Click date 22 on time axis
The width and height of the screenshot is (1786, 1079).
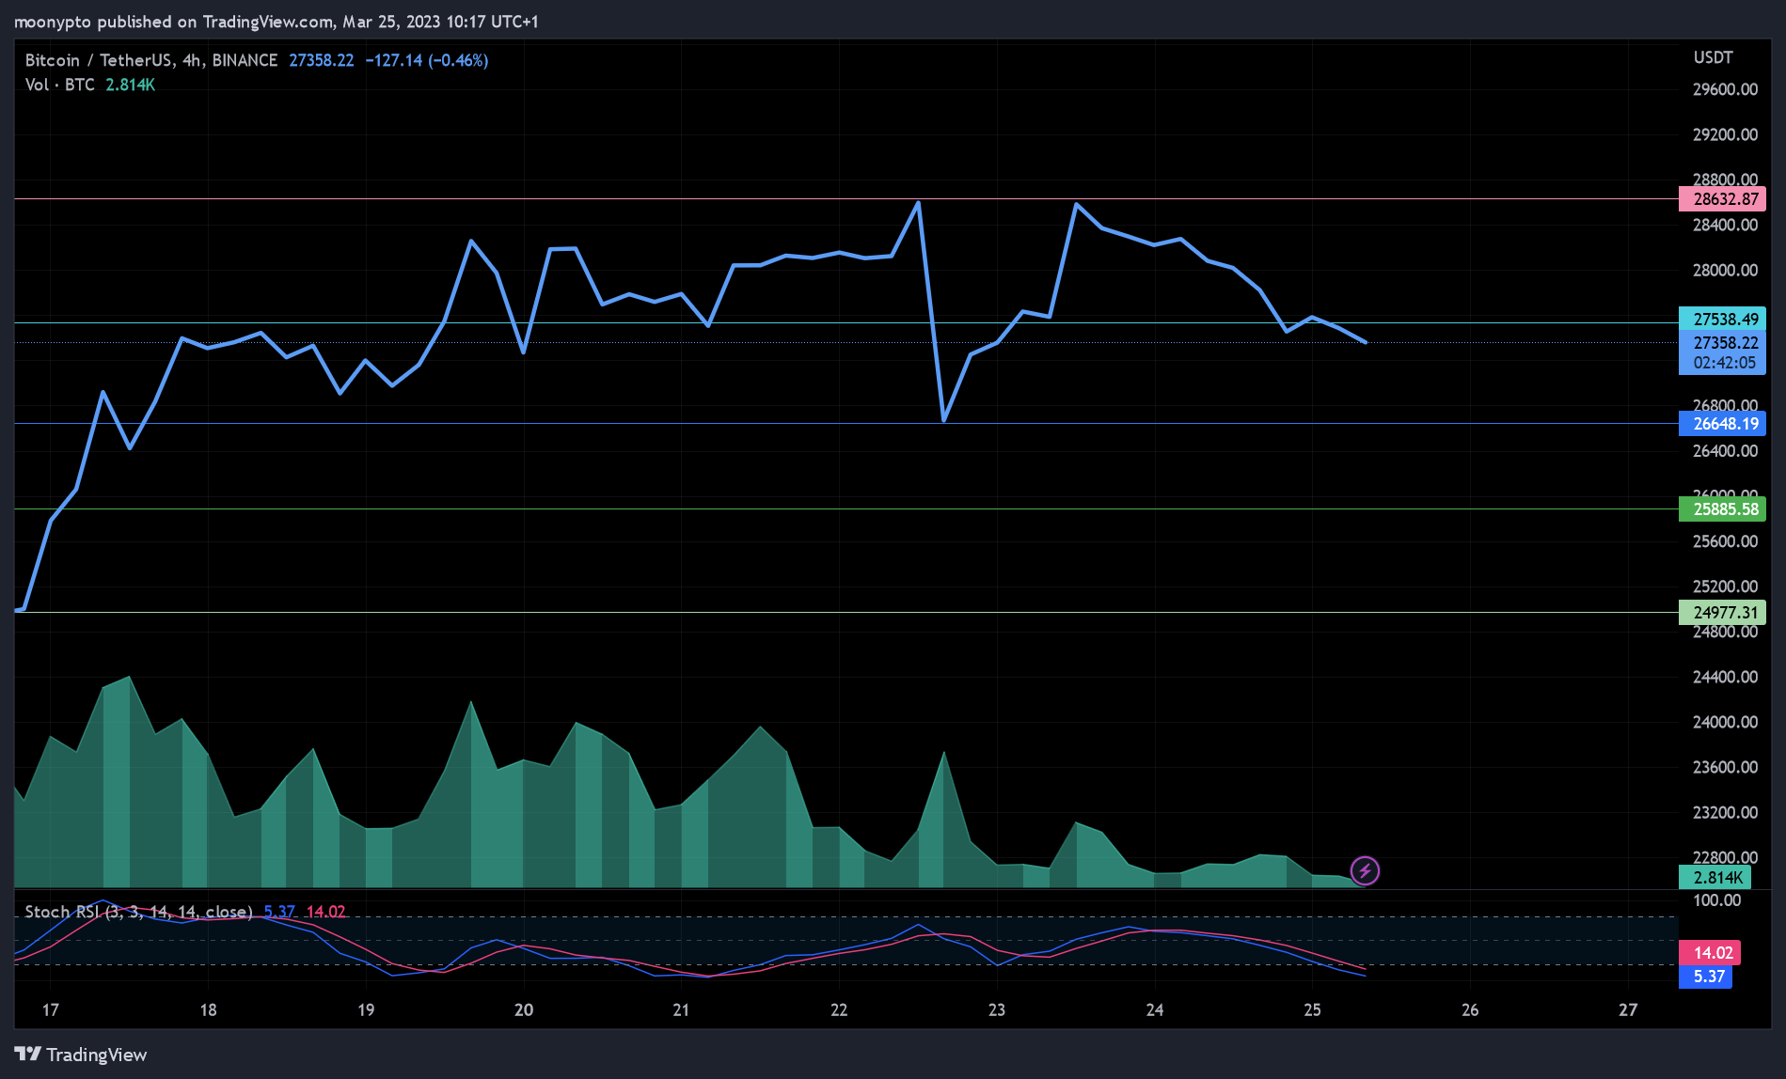tap(839, 1010)
